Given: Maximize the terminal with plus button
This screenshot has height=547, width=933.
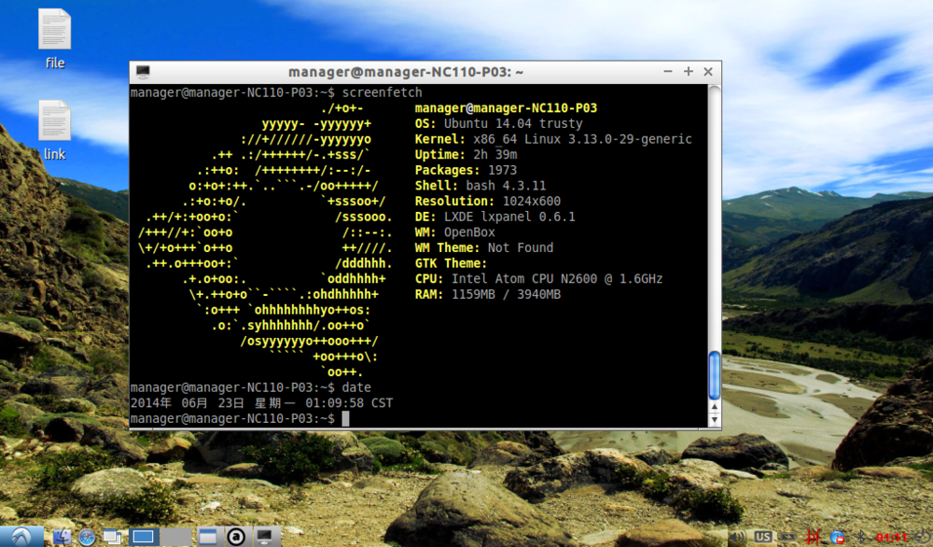Looking at the screenshot, I should click(x=689, y=72).
